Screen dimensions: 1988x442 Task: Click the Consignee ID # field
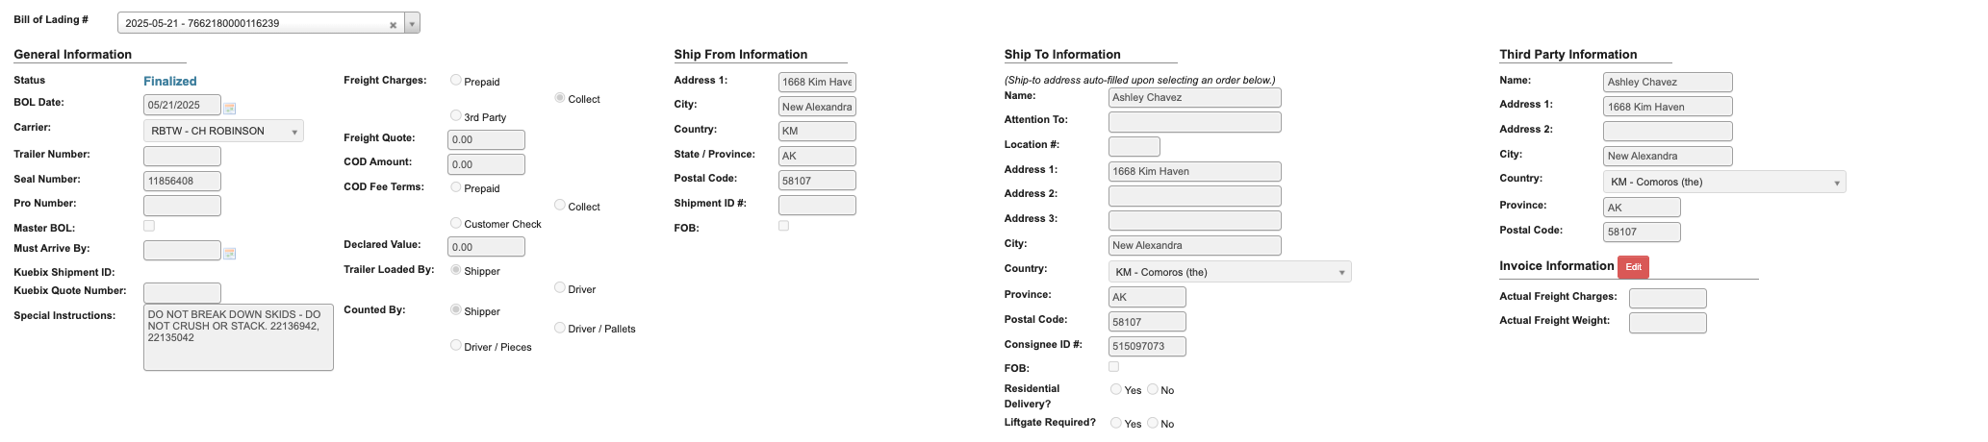(x=1147, y=346)
